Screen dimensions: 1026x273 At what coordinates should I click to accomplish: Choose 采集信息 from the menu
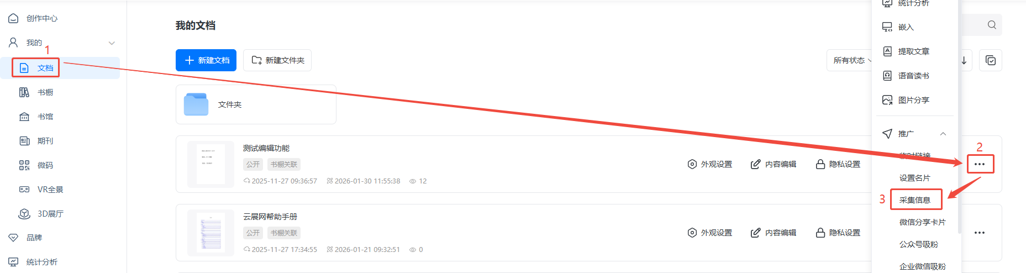pos(915,200)
